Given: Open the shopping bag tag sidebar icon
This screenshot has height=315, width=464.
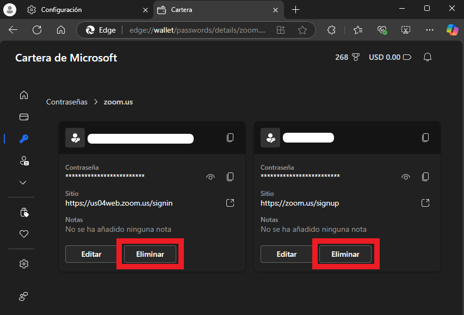Looking at the screenshot, I should coord(24,212).
